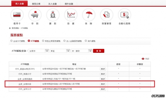166x98 pixels.
Task: Click the ATM據點 breadcrumb text
Action: 24,28
